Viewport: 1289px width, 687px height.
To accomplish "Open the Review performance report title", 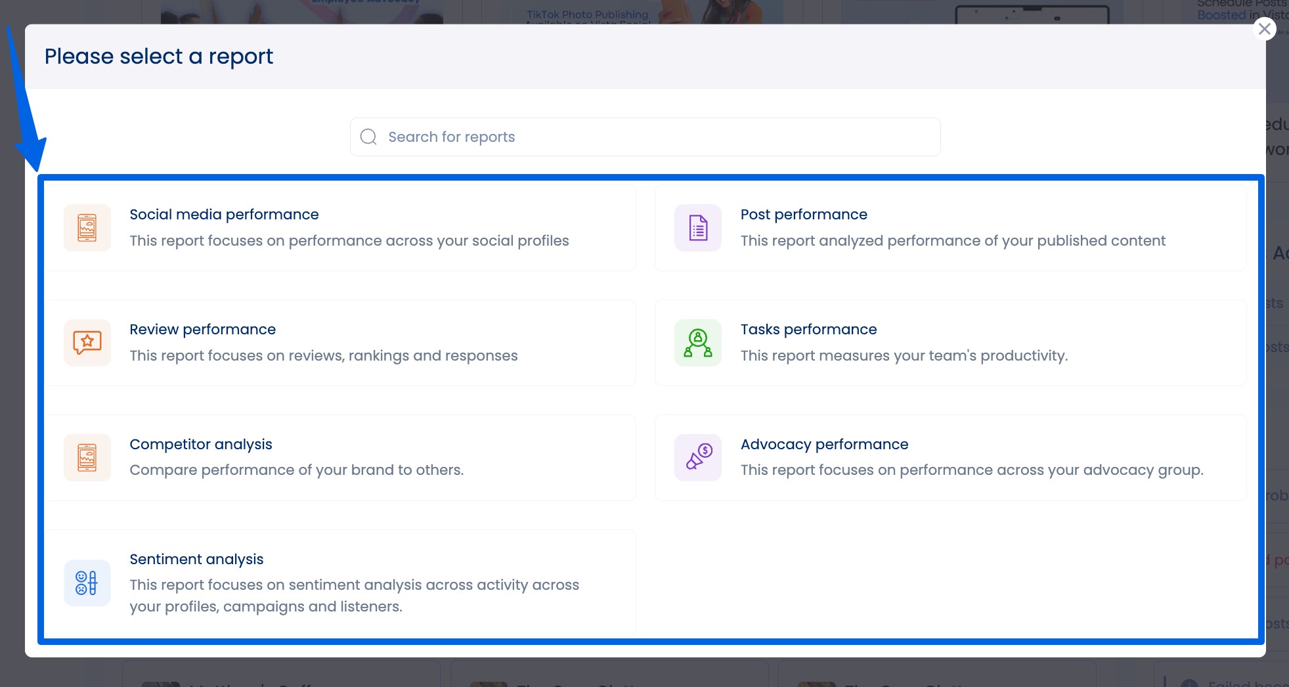I will tap(202, 330).
